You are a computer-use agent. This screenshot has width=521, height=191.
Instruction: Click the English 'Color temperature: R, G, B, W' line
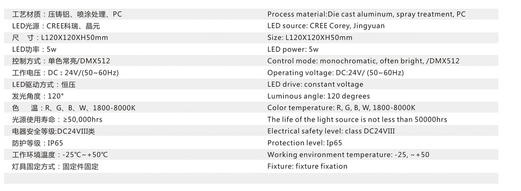(x=341, y=108)
